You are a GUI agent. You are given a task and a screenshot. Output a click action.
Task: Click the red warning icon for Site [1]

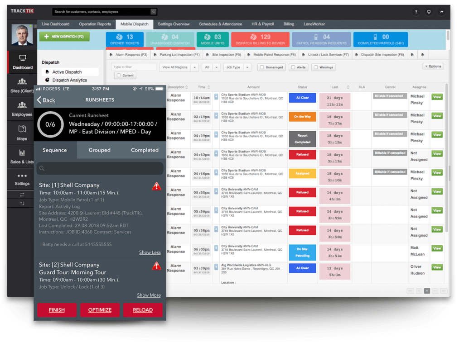(156, 186)
